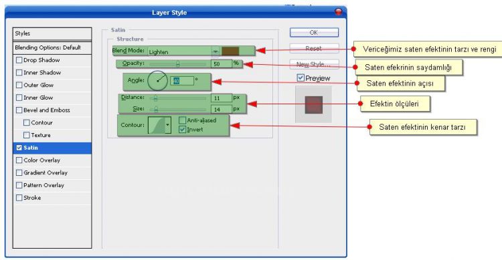Click the style preview square thumbnail
This screenshot has height=260, width=502.
click(x=314, y=104)
